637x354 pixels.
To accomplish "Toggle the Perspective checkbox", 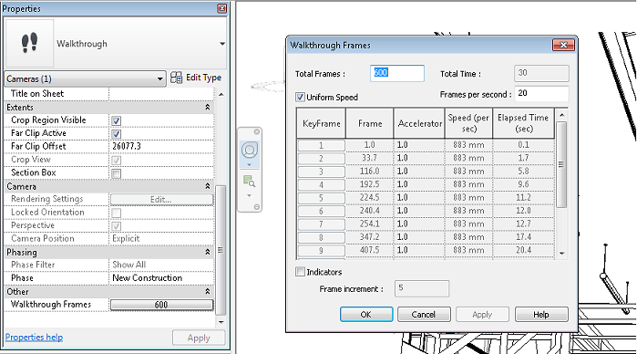I will [x=116, y=226].
